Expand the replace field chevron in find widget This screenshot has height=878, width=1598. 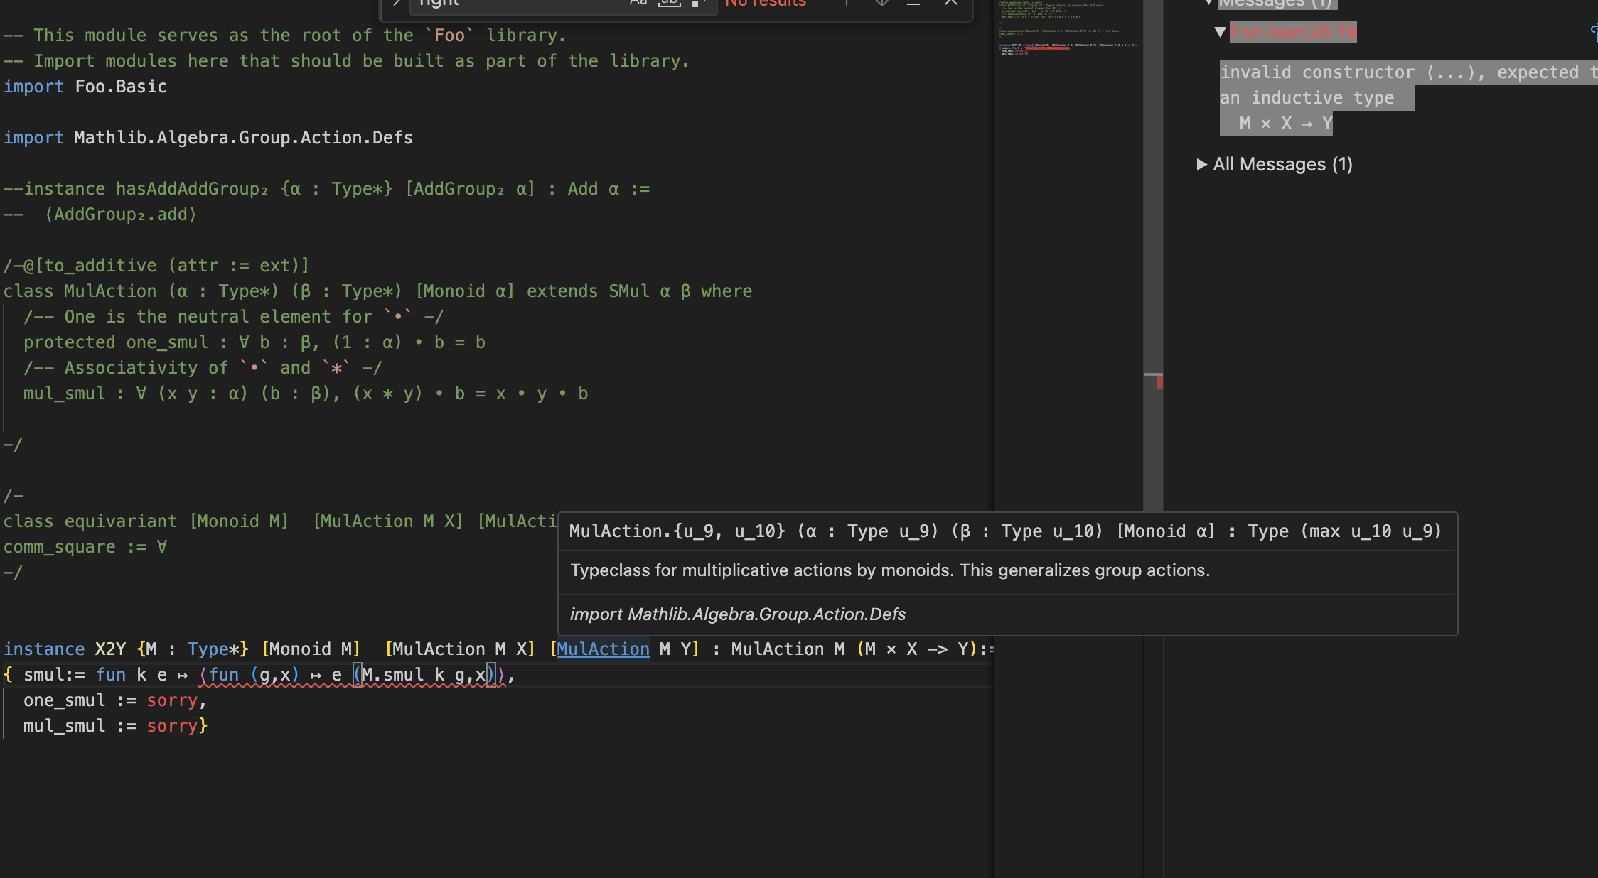click(x=397, y=4)
